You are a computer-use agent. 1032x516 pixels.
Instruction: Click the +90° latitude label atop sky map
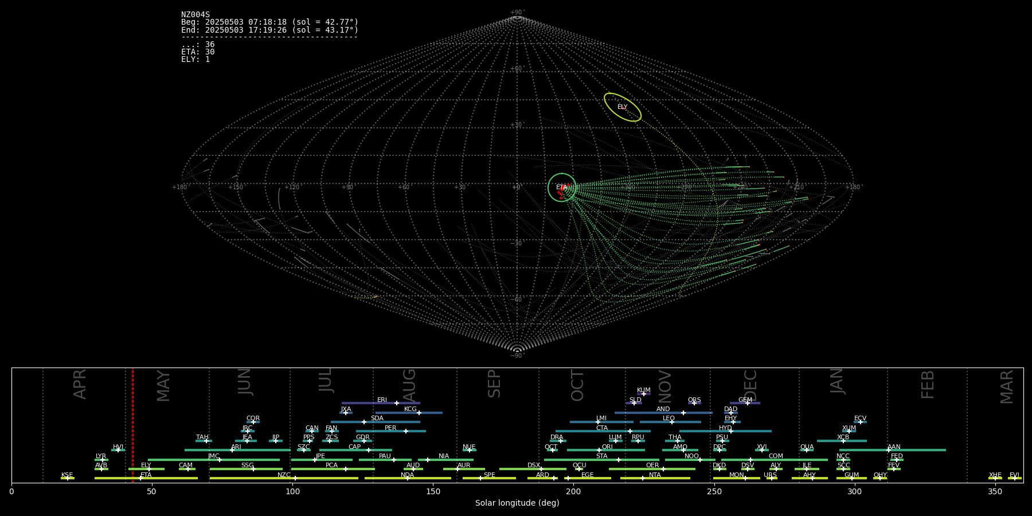517,13
